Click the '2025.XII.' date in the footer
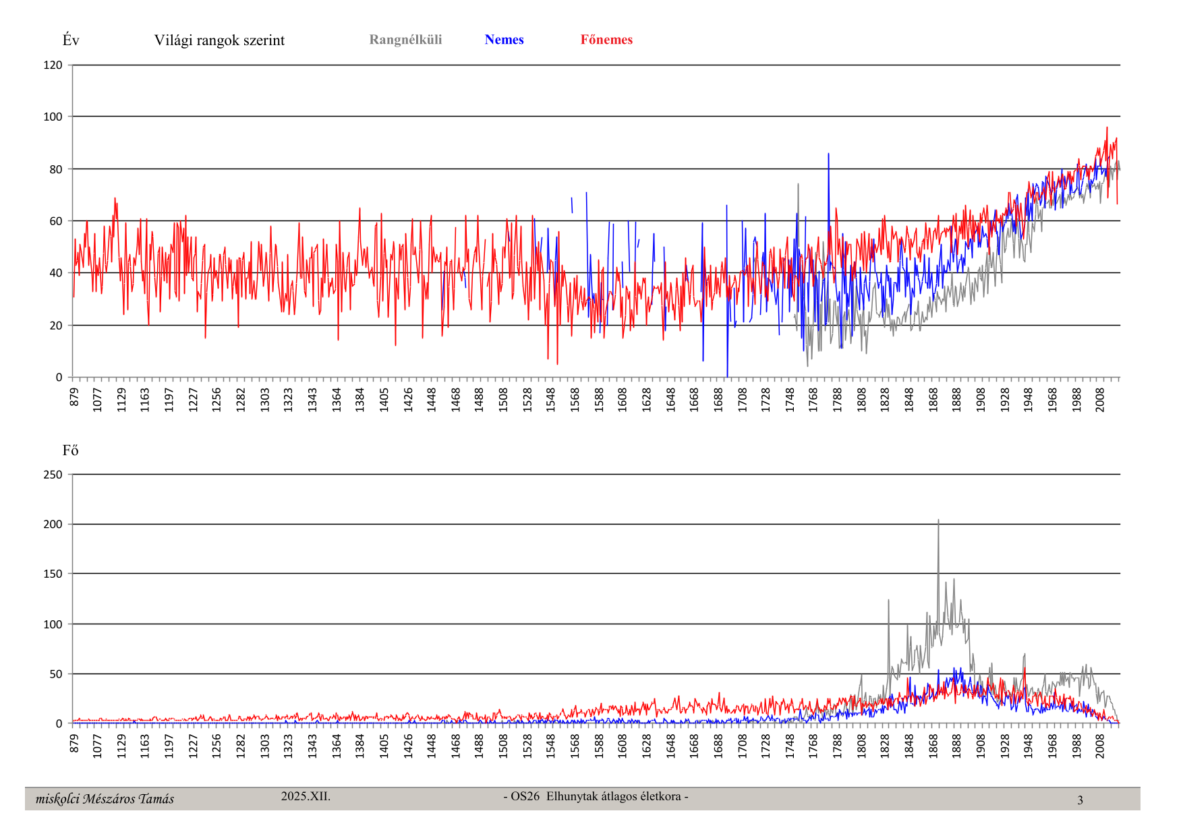The image size is (1183, 836). [x=306, y=796]
